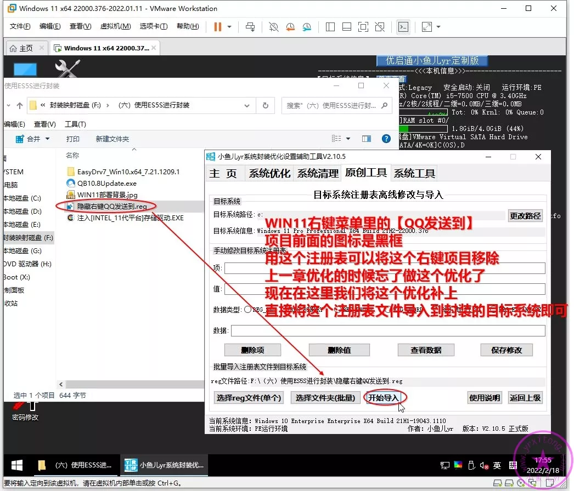
Task: Mute volume via the tray speaker icon
Action: click(483, 465)
